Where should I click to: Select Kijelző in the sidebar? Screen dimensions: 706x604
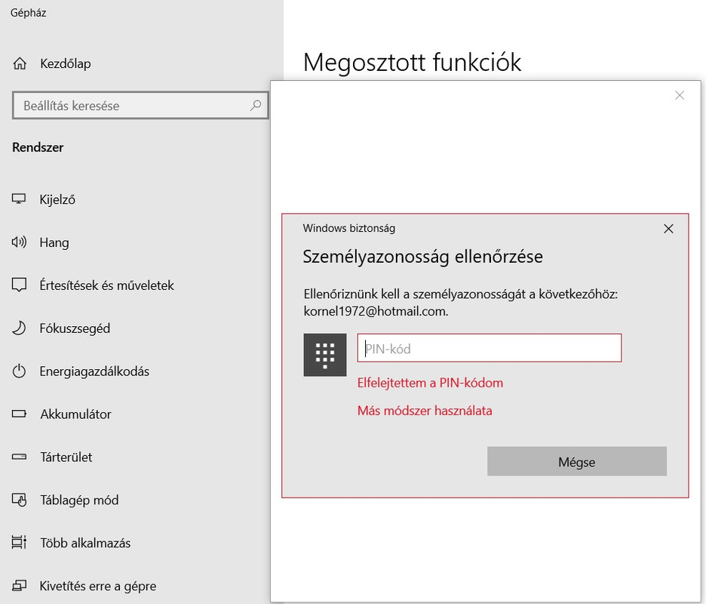[x=57, y=199]
